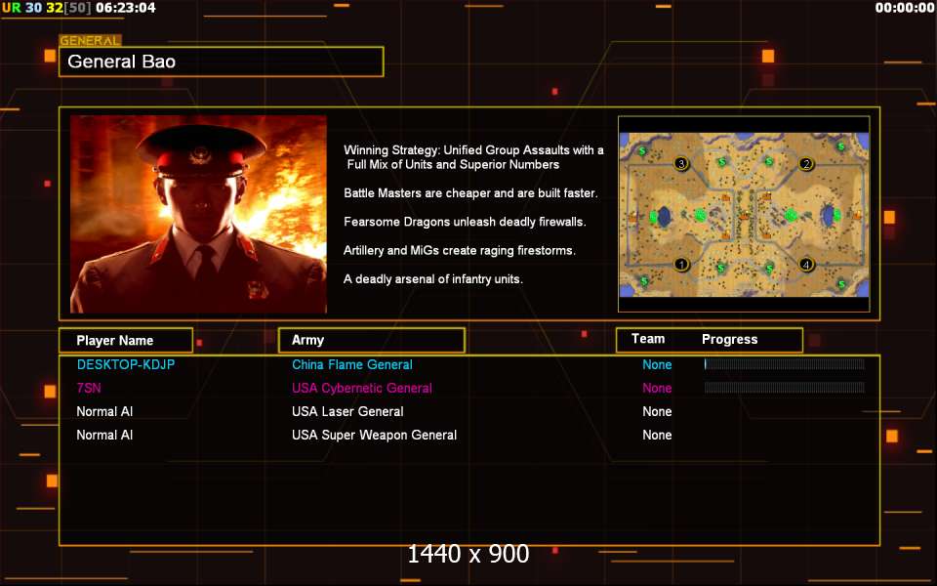Click start position marker 2 on the map
This screenshot has height=586, width=937.
click(x=806, y=164)
